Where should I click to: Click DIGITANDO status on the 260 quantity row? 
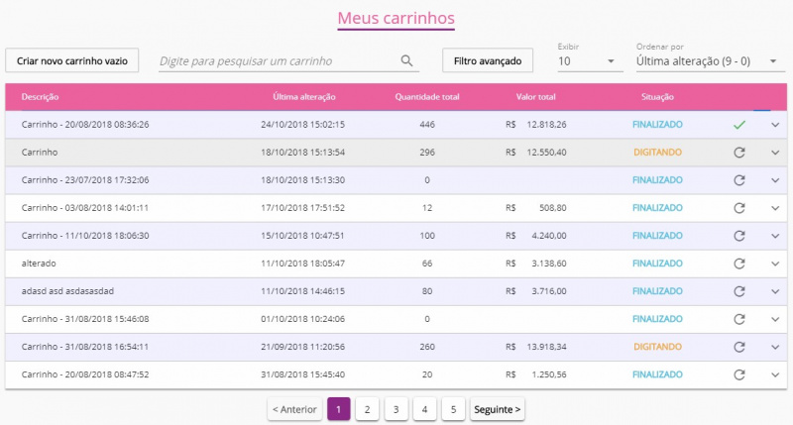(657, 347)
